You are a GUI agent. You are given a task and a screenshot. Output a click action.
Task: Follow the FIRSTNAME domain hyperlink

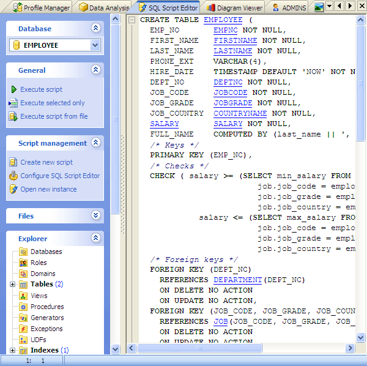(235, 40)
